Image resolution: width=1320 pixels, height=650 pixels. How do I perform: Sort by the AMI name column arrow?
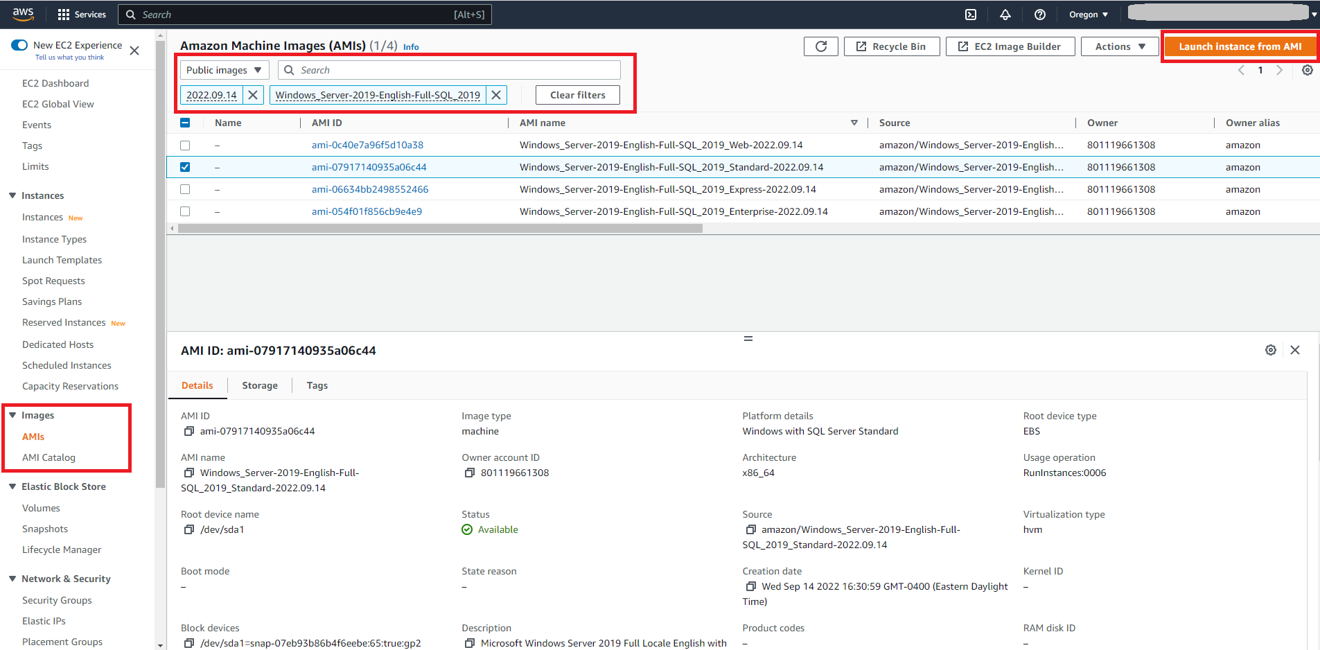coord(854,123)
